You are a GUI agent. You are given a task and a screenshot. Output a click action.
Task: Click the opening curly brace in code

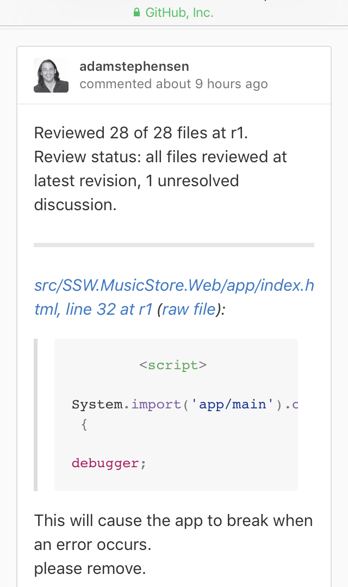[84, 425]
